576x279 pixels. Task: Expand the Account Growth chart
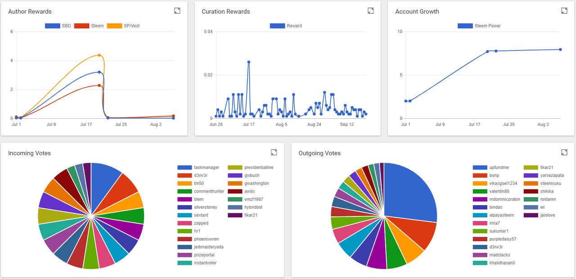click(564, 11)
